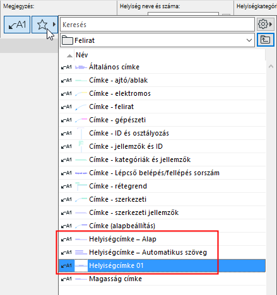Image resolution: width=277 pixels, height=295 pixels.
Task: Select Címke - elektromos
Action: click(x=162, y=93)
